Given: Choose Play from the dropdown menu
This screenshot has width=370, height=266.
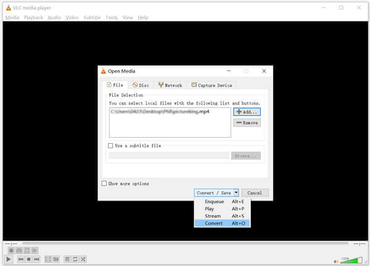Looking at the screenshot, I should coord(222,209).
